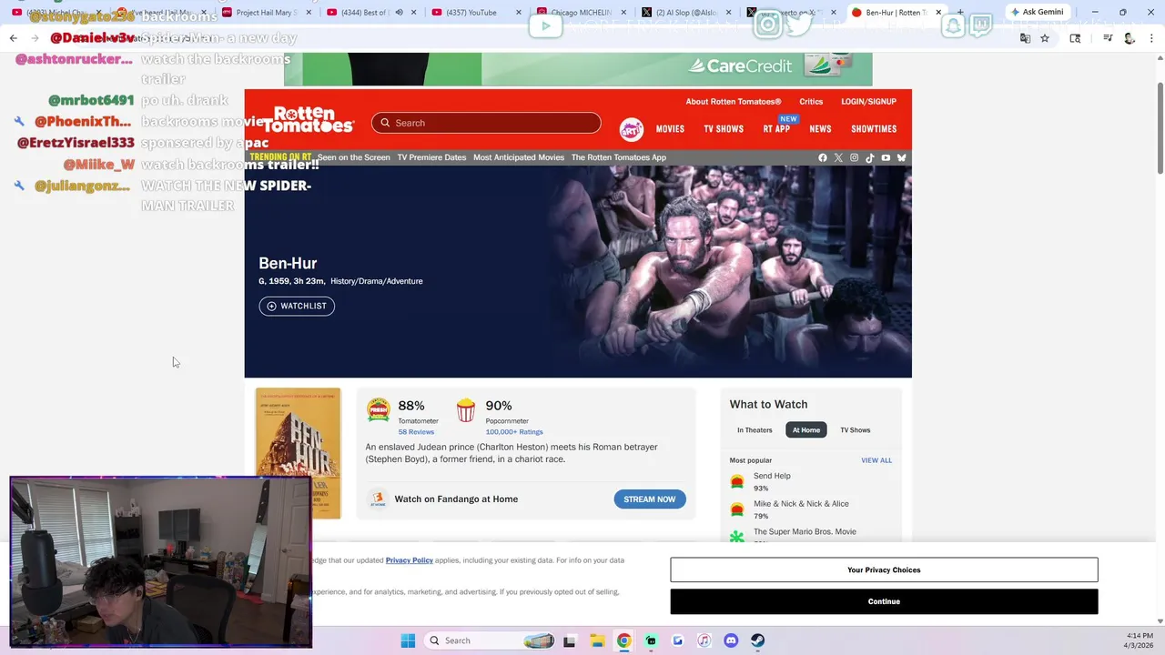Open Send Help in Most popular

click(772, 476)
